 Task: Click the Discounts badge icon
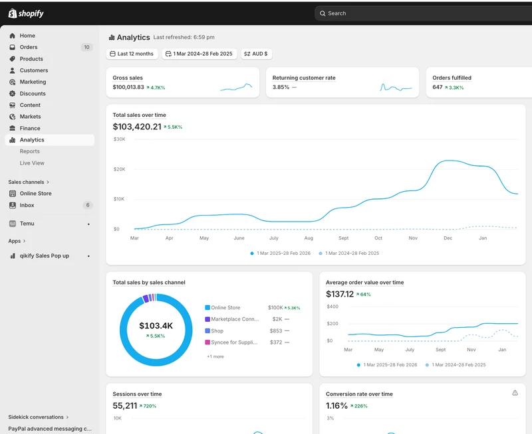click(x=12, y=94)
